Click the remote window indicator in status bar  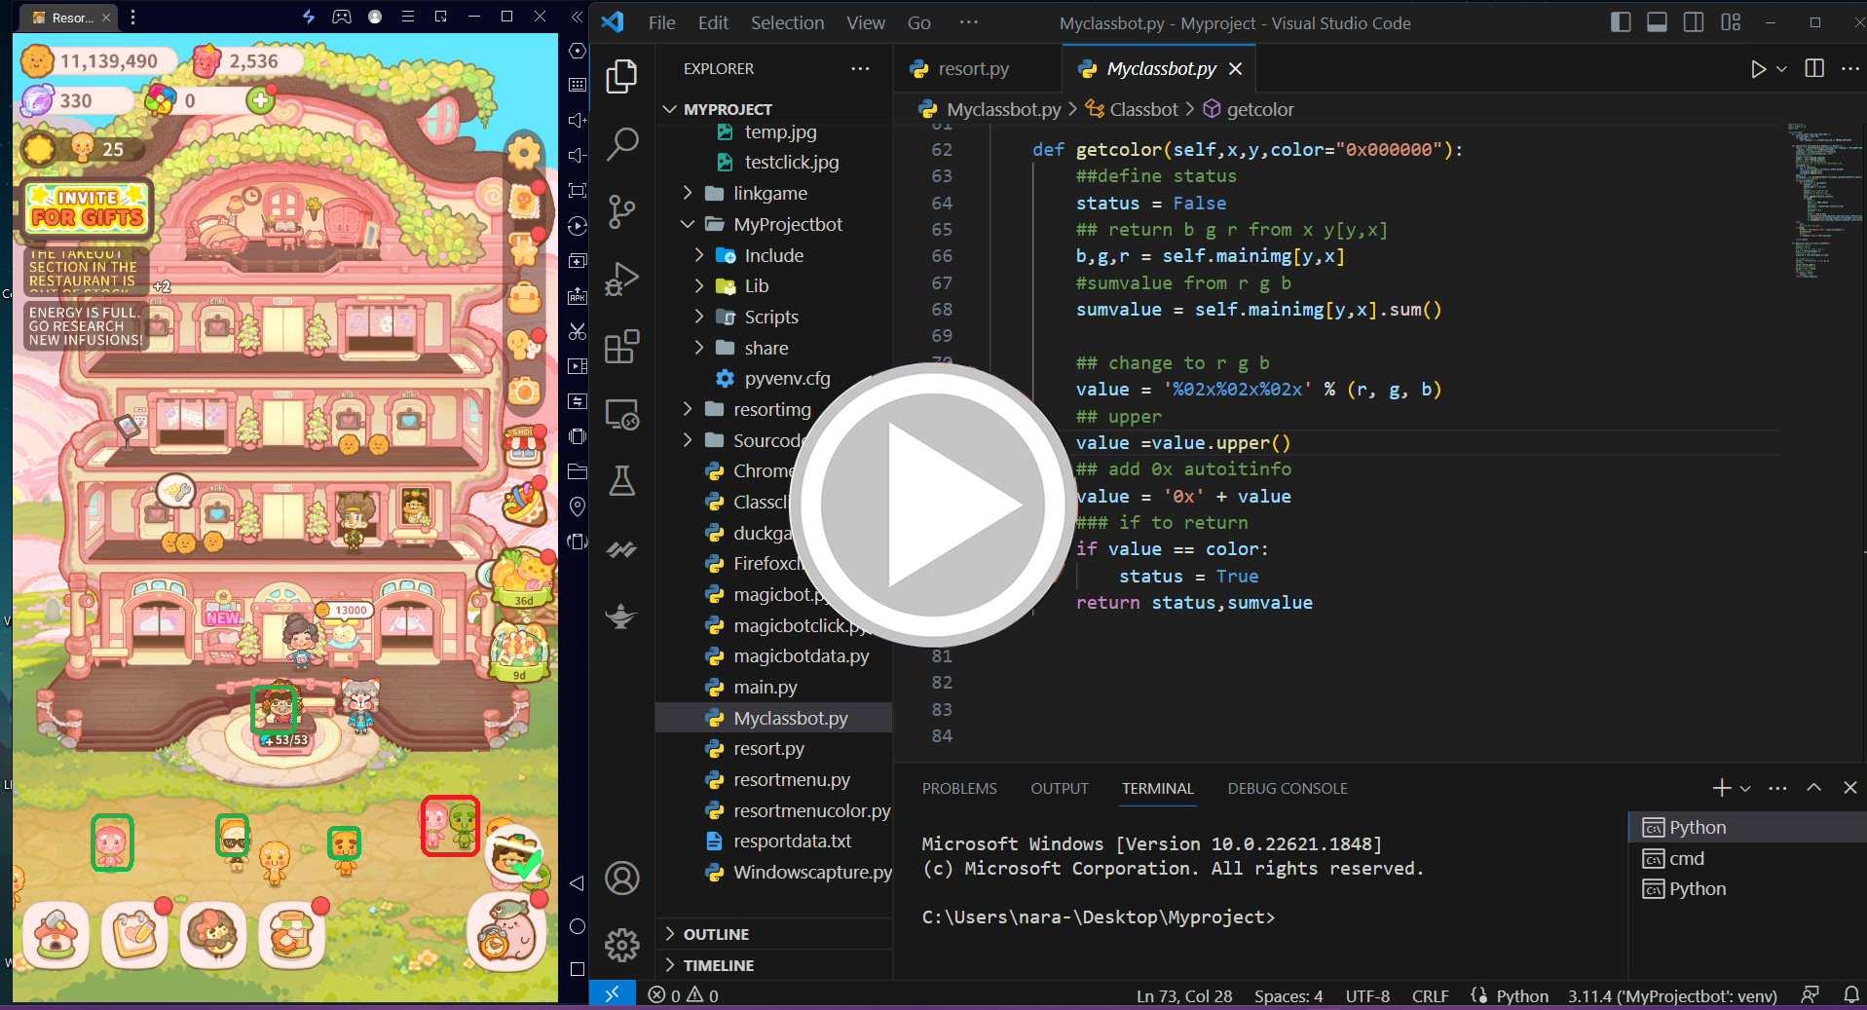(612, 994)
